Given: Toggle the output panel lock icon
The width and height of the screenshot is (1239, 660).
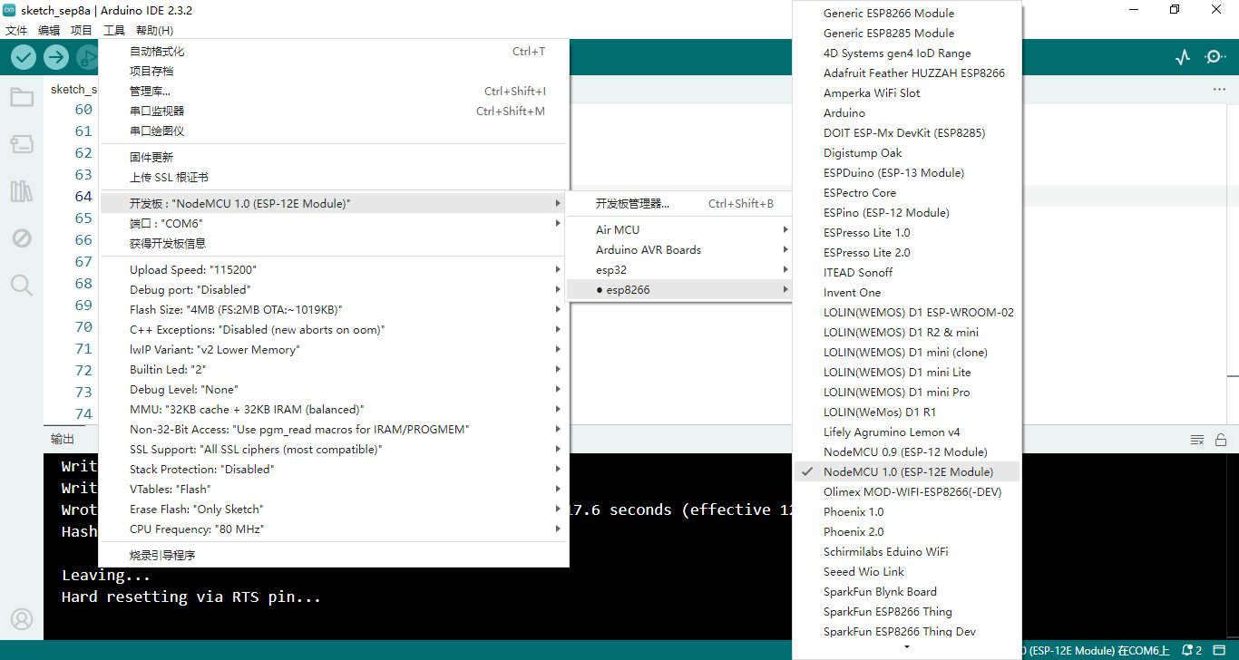Looking at the screenshot, I should tap(1221, 440).
